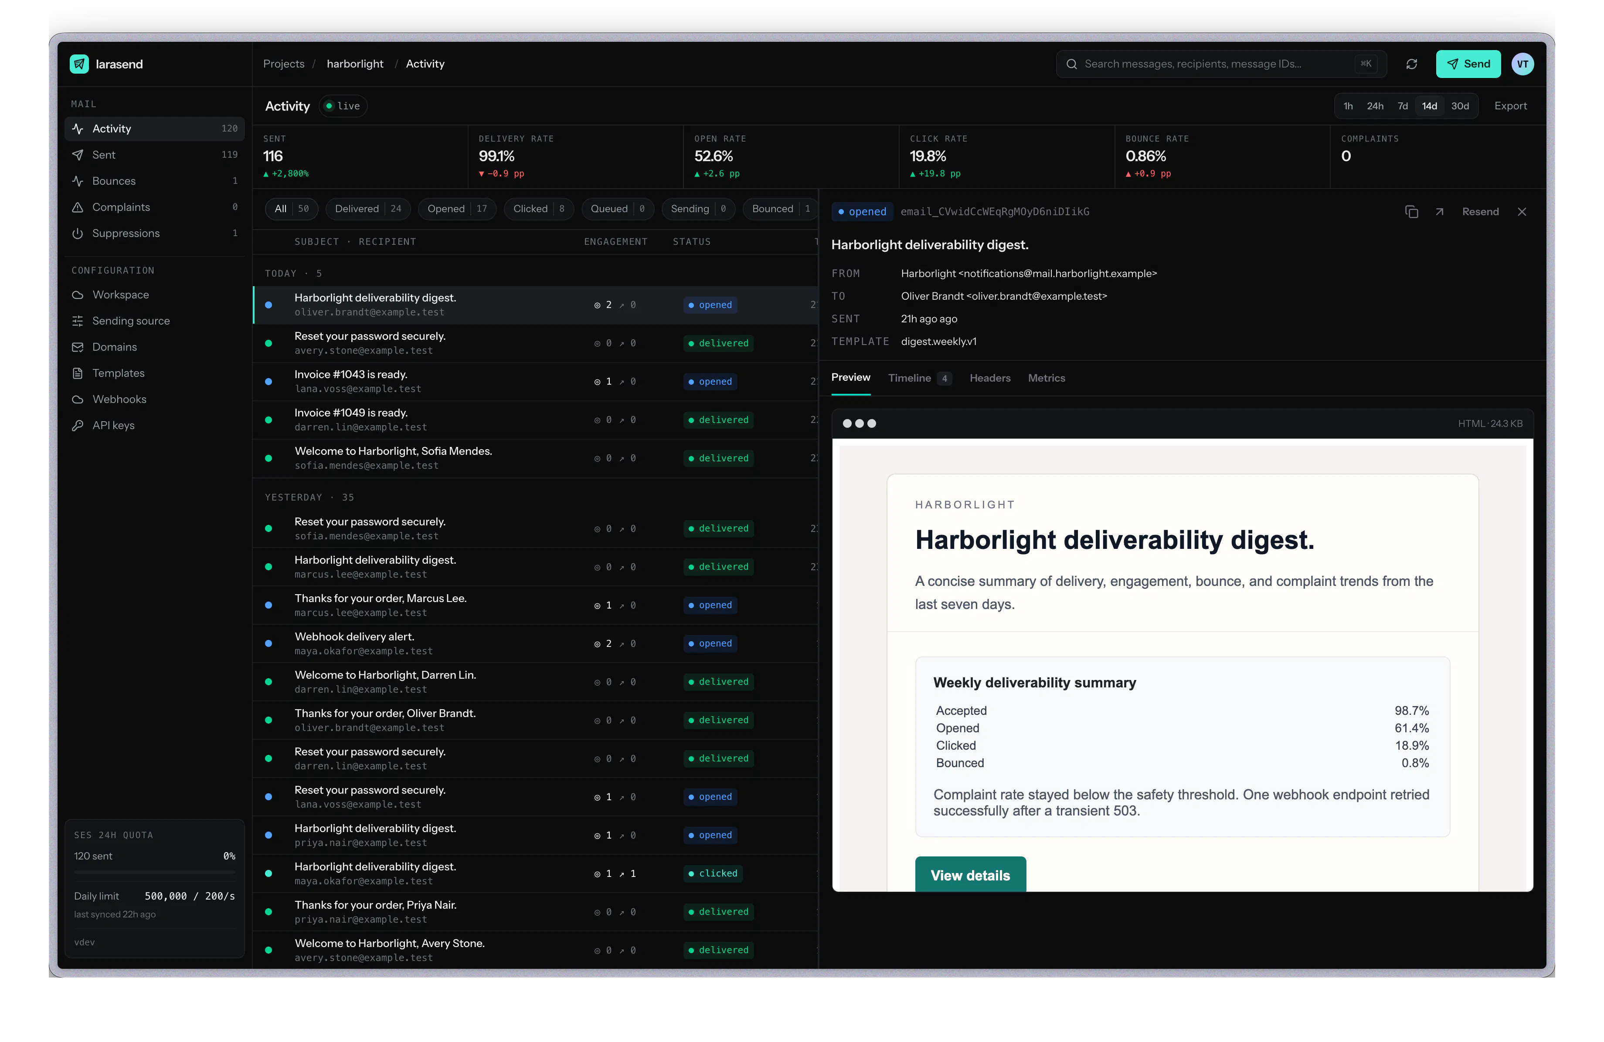
Task: Click View details in email preview
Action: click(971, 874)
